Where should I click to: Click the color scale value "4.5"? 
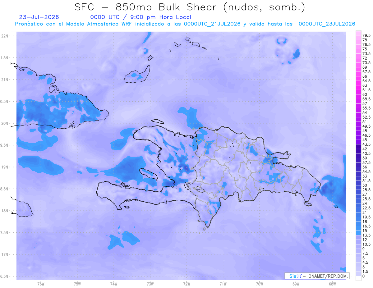pos(366,262)
